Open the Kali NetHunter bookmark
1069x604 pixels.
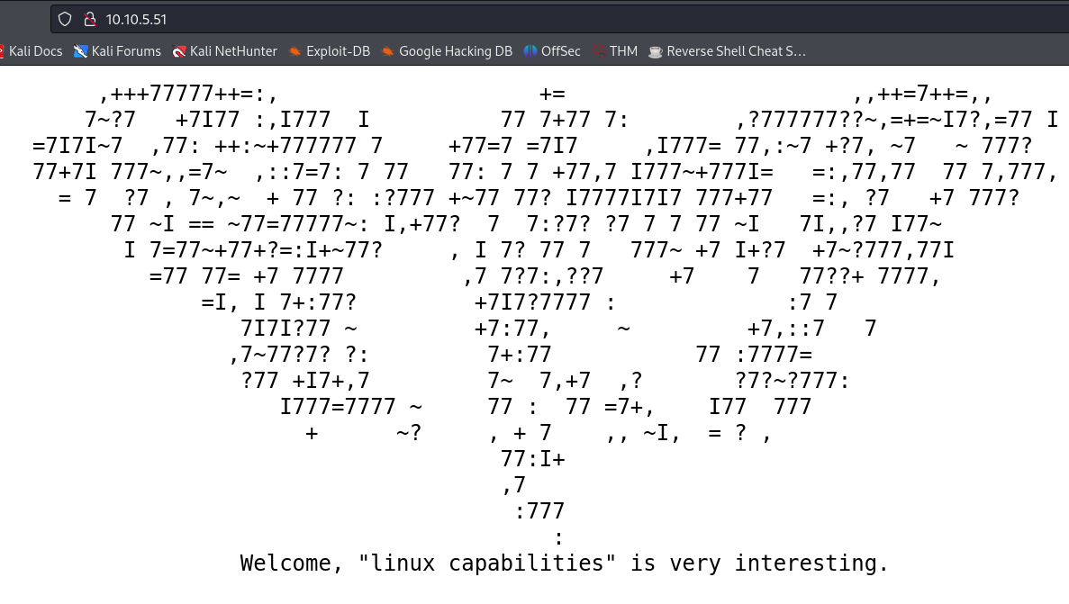225,51
